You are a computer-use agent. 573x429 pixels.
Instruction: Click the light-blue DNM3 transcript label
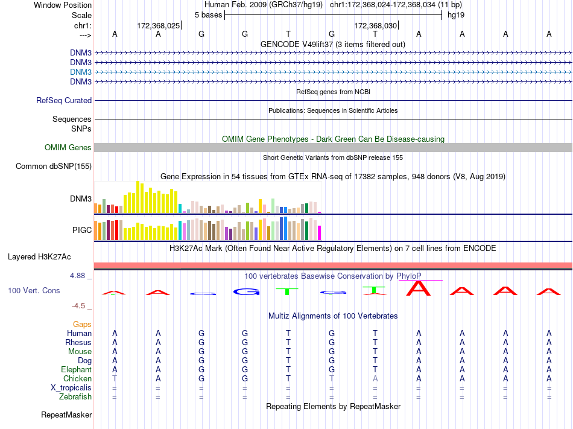81,72
